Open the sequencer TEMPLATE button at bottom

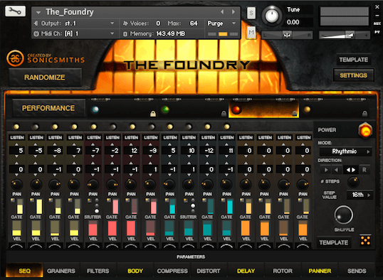coord(334,242)
